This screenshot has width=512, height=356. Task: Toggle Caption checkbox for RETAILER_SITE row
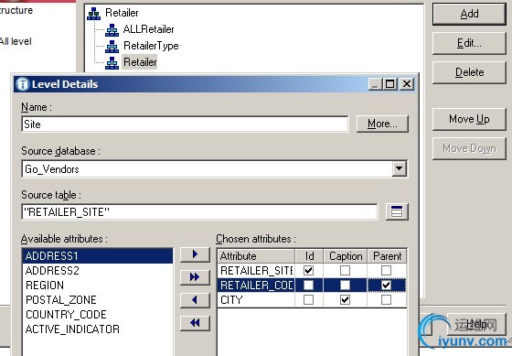point(346,270)
